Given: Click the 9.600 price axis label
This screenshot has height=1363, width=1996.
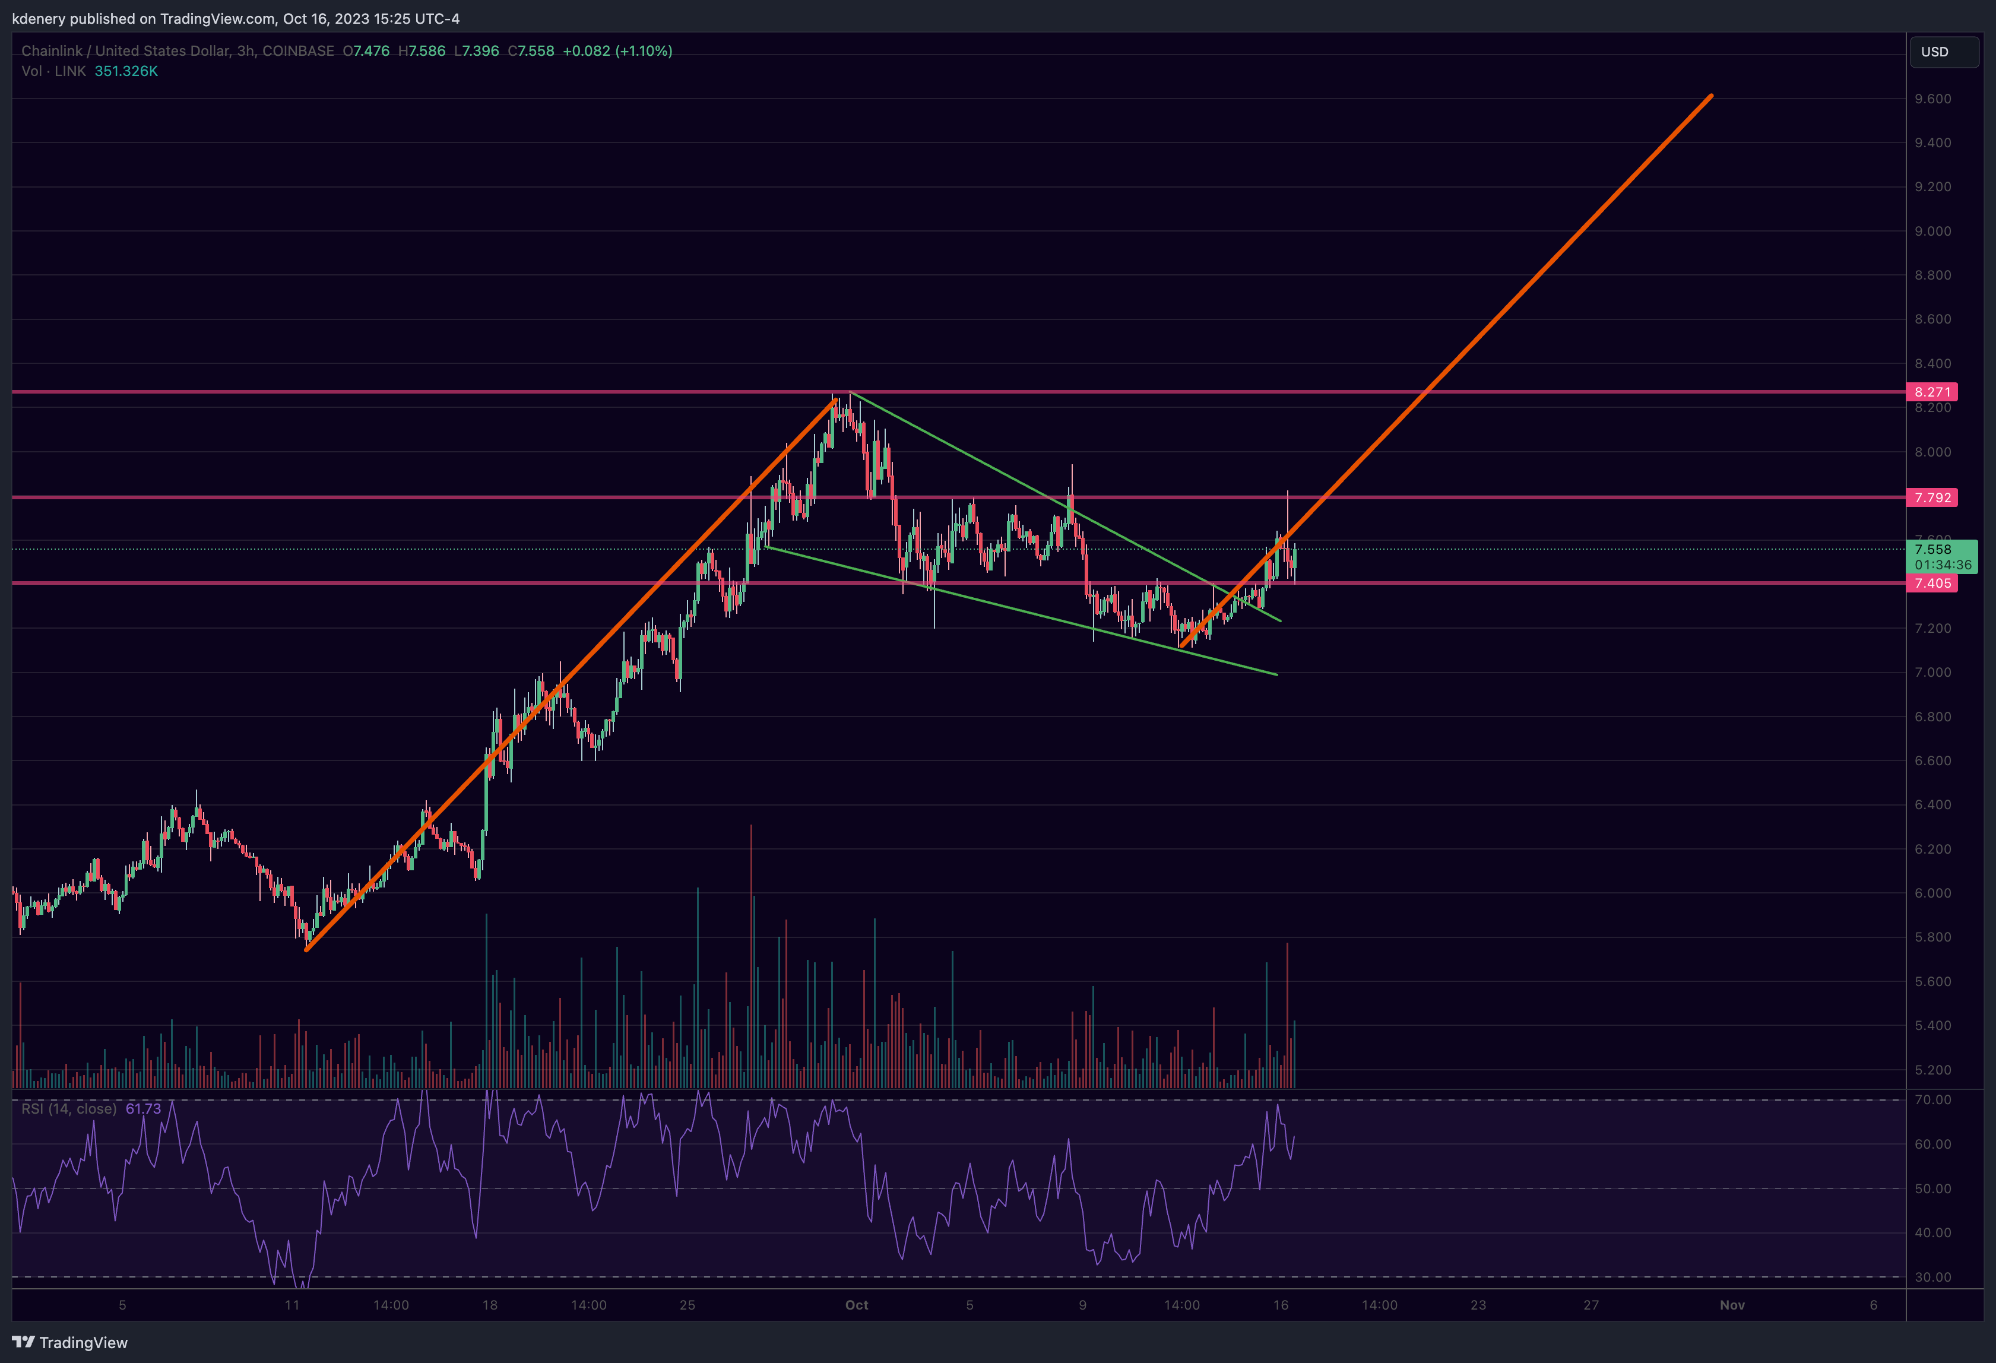Looking at the screenshot, I should (x=1932, y=99).
